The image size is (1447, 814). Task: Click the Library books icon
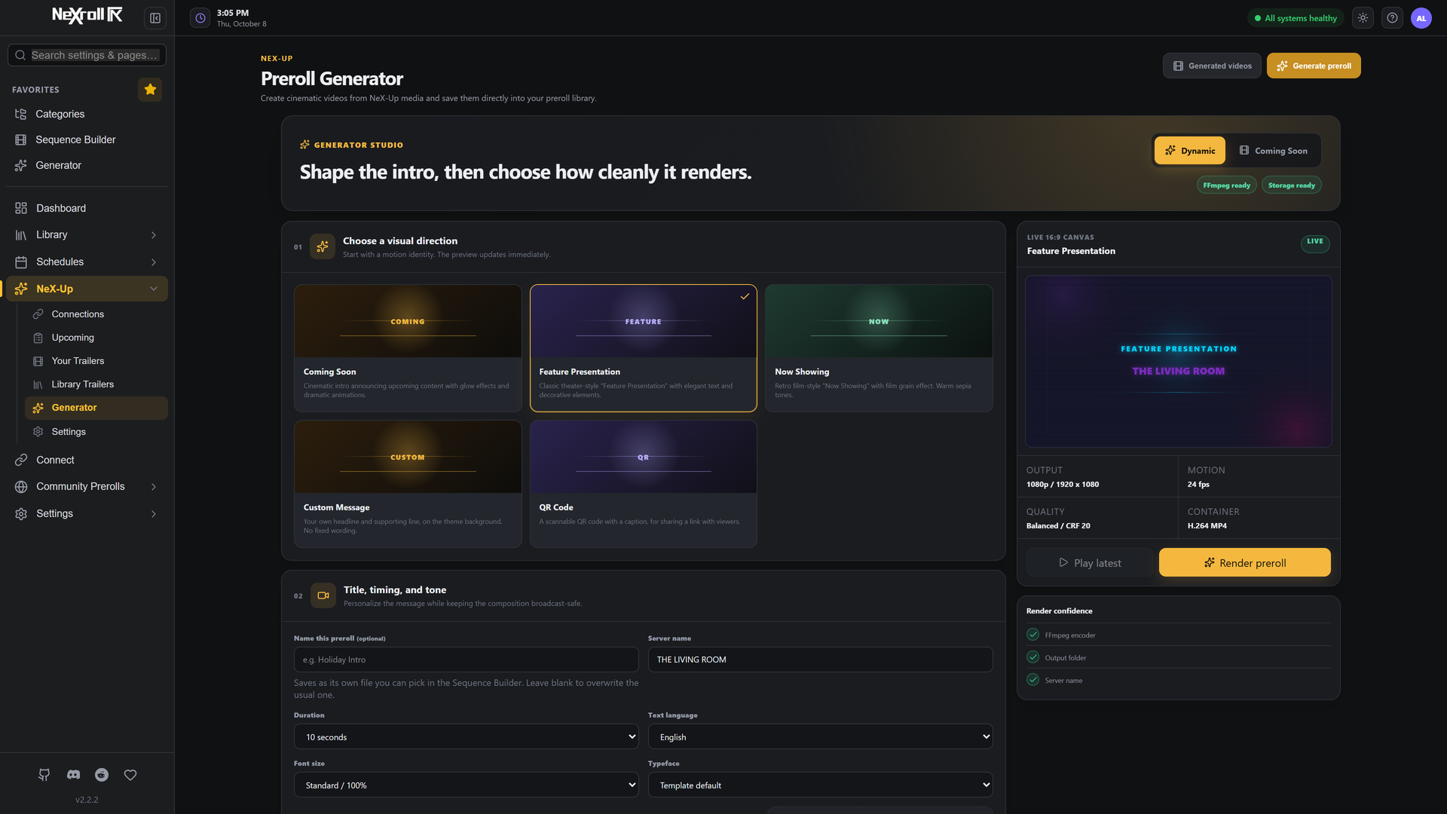click(21, 235)
